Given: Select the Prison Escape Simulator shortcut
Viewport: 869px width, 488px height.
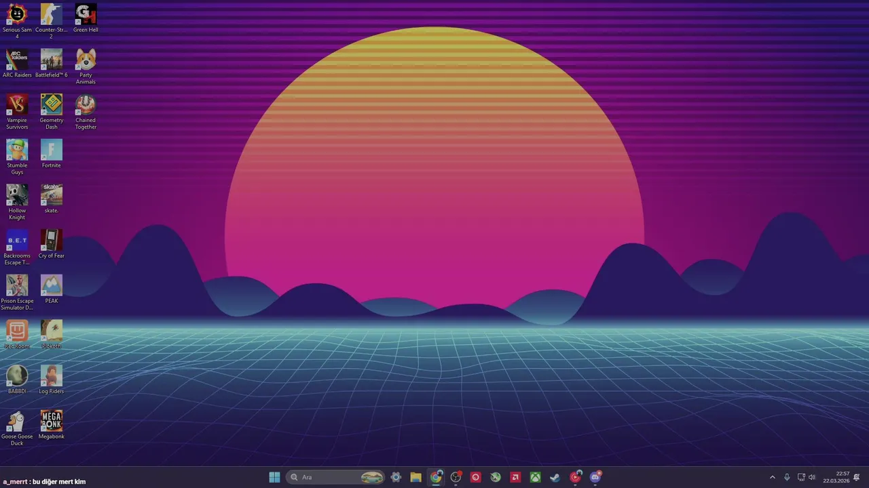Looking at the screenshot, I should [x=17, y=293].
